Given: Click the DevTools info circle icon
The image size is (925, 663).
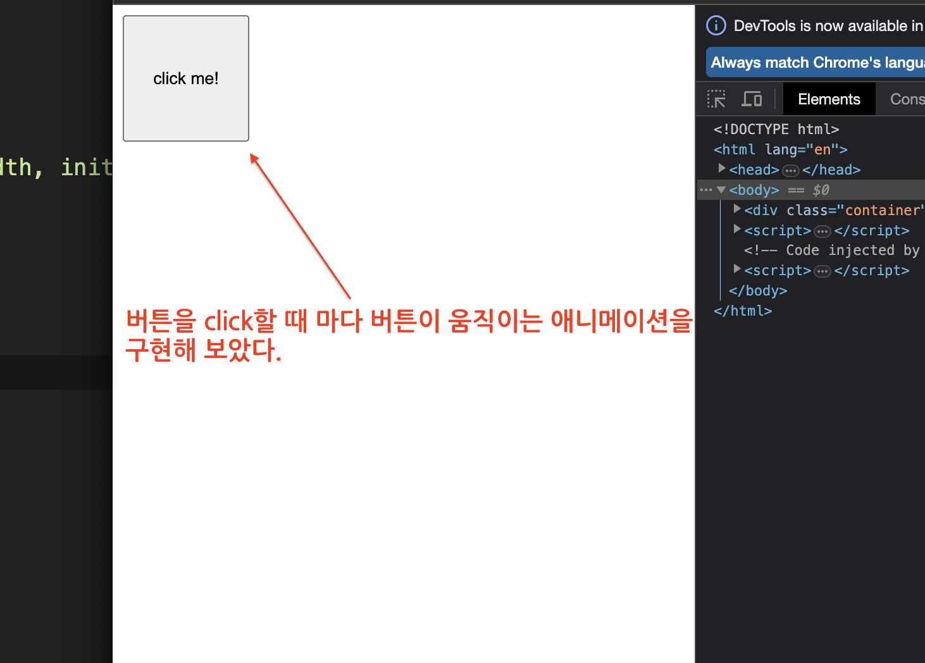Looking at the screenshot, I should coord(716,25).
